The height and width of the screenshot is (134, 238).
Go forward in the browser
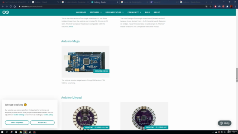(x=7, y=7)
